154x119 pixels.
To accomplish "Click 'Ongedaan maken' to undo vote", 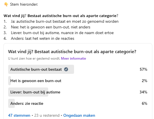I will (79, 115).
